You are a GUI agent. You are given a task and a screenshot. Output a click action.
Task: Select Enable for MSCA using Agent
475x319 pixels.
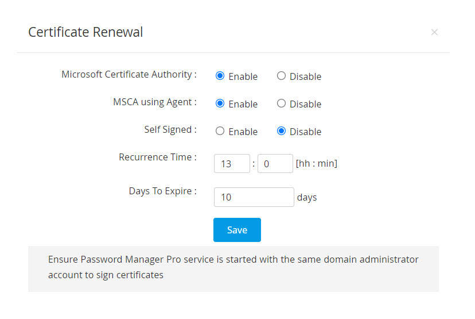coord(220,103)
